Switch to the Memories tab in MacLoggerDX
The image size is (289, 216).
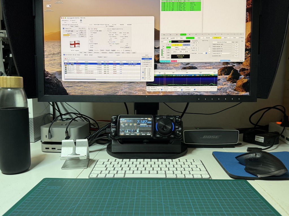point(117,53)
